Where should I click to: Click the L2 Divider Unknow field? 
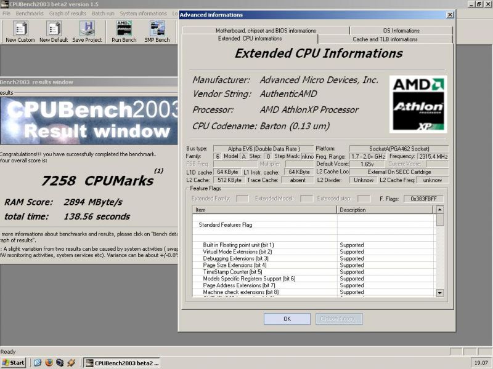(364, 180)
